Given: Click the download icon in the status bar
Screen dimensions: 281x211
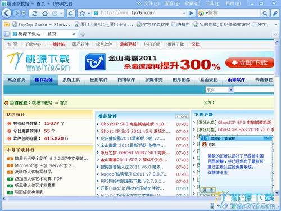Looking at the screenshot, I should point(212,206).
